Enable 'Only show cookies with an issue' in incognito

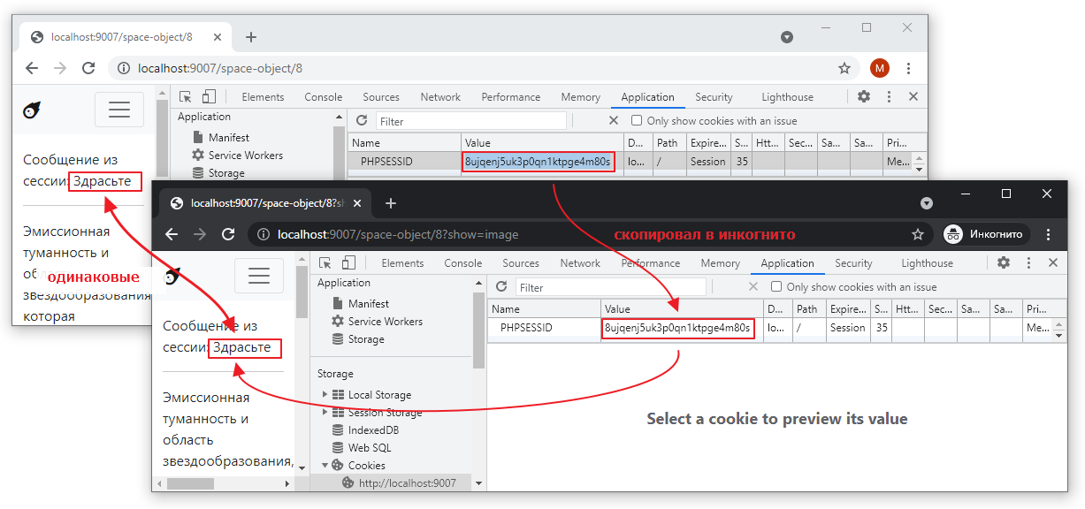coord(776,287)
